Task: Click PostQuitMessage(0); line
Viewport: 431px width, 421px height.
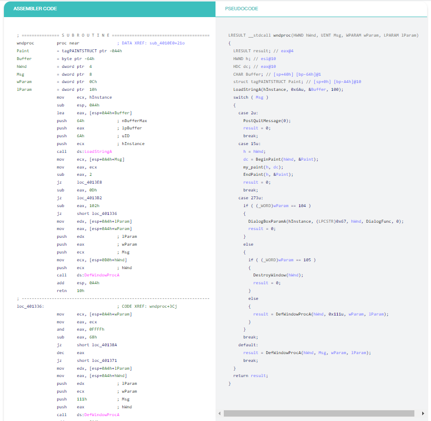Action: pyautogui.click(x=267, y=121)
